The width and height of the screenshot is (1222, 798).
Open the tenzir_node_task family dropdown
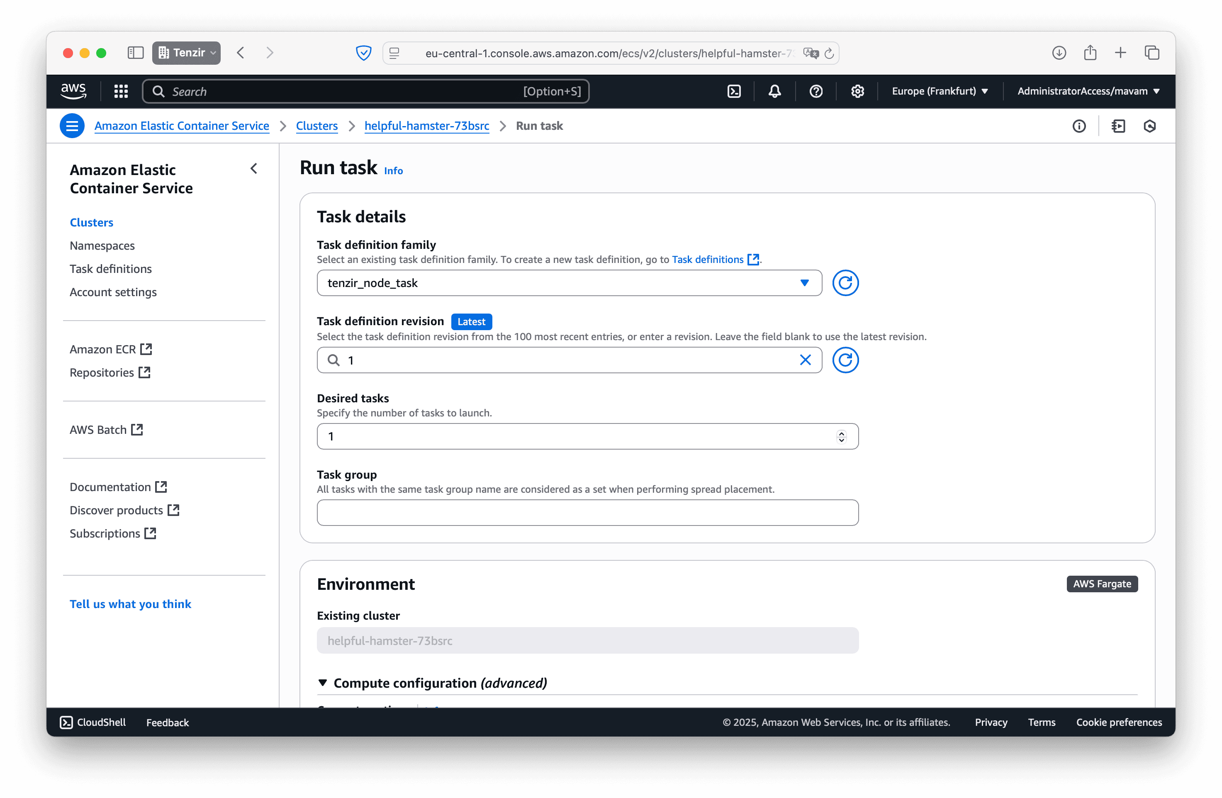click(803, 282)
